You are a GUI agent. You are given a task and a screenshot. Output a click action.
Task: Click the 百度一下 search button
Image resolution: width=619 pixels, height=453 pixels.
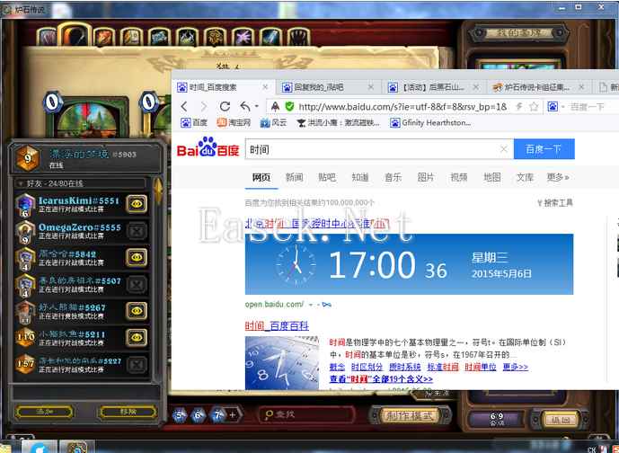tap(544, 149)
